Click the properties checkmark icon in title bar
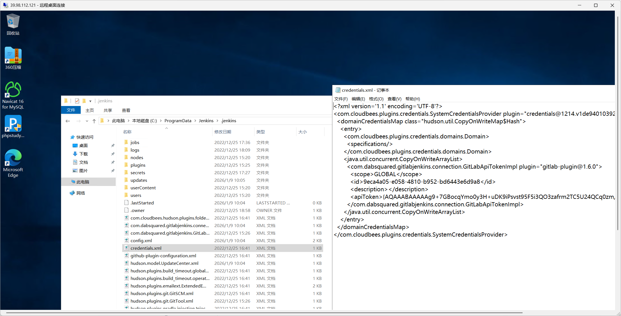The height and width of the screenshot is (316, 621). [x=77, y=101]
